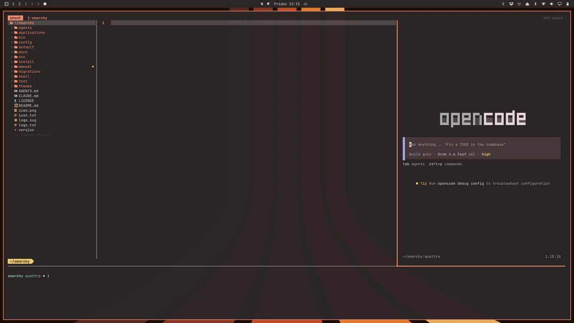The image size is (574, 323).
Task: Click the empty line 1 in editor
Action: tap(253, 23)
